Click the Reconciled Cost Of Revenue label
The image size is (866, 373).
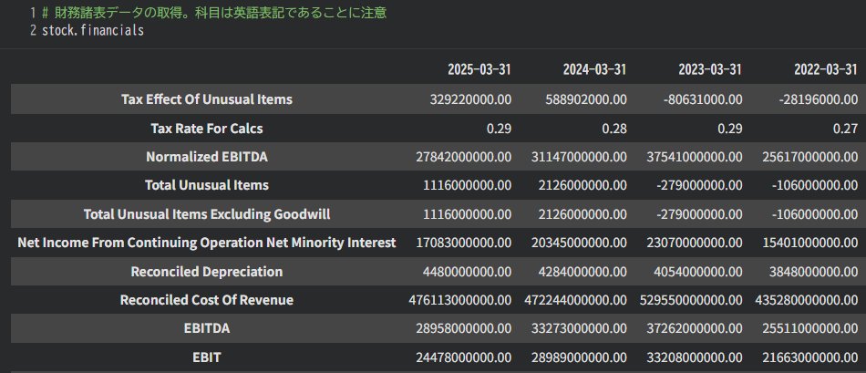click(x=207, y=300)
